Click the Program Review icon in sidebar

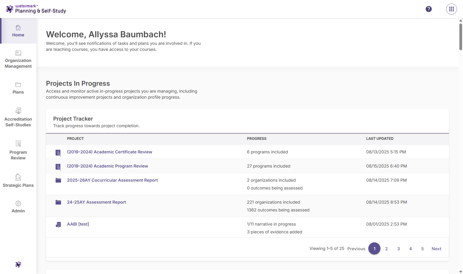coord(18,143)
